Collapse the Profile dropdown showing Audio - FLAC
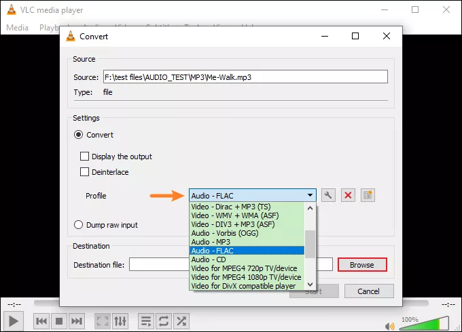Screen dimensions: 462x332 point(253,195)
